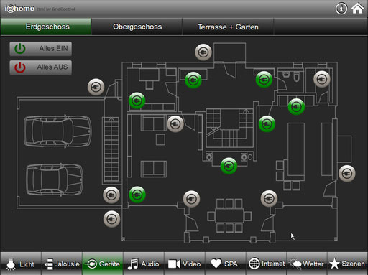This screenshot has width=368, height=275.
Task: Open the Wetter section in bottom bar
Action: [x=307, y=264]
